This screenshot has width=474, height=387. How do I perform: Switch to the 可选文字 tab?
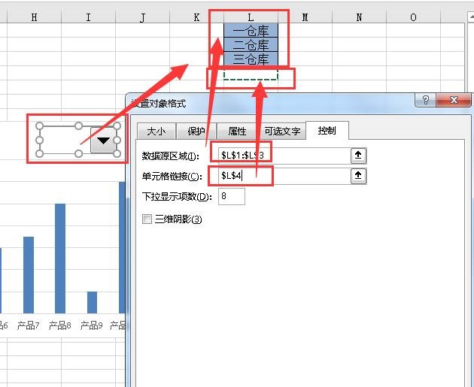(x=282, y=132)
